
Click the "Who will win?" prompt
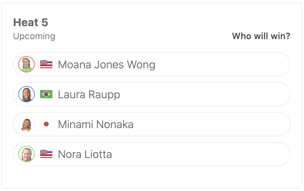[x=261, y=36]
